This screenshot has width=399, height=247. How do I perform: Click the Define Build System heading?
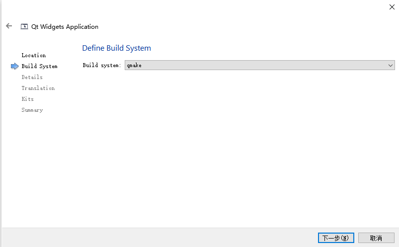[117, 48]
